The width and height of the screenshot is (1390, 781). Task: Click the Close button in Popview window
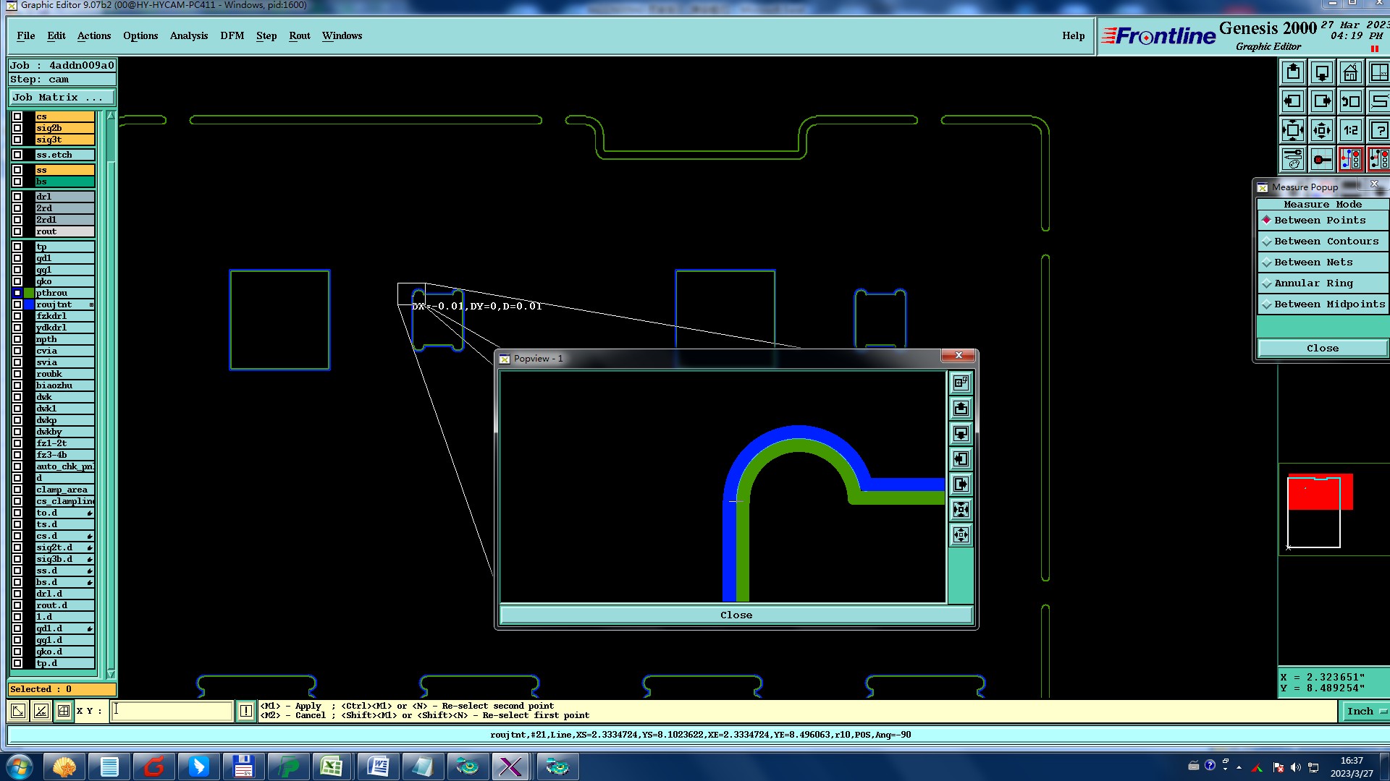pyautogui.click(x=736, y=615)
